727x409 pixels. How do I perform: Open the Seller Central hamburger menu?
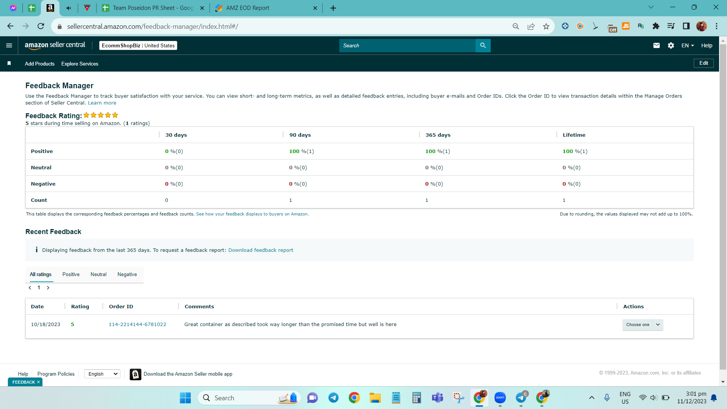9,45
